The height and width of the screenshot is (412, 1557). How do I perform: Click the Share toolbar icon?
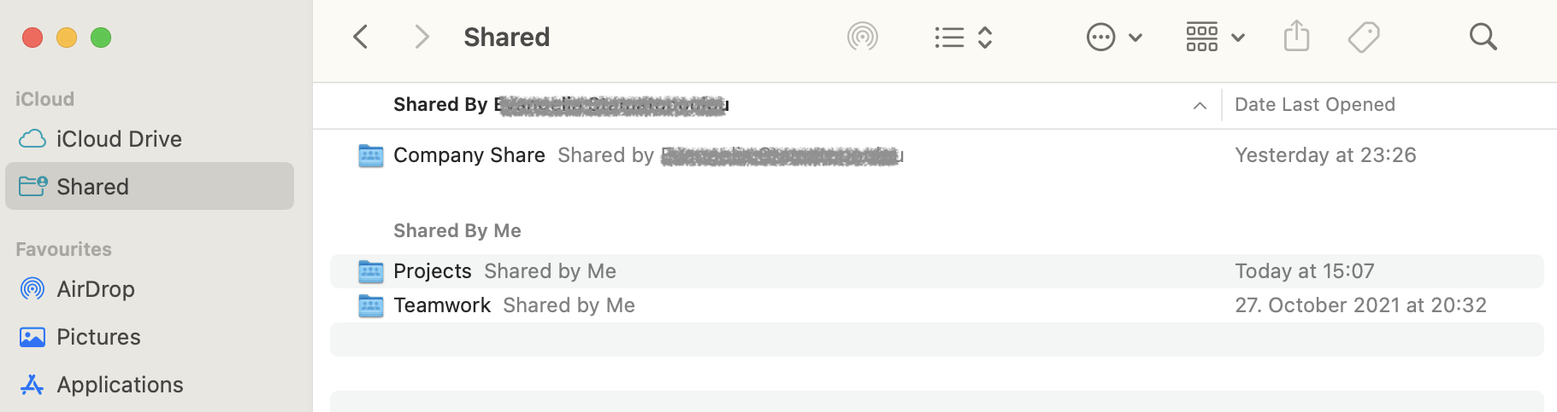coord(1296,37)
